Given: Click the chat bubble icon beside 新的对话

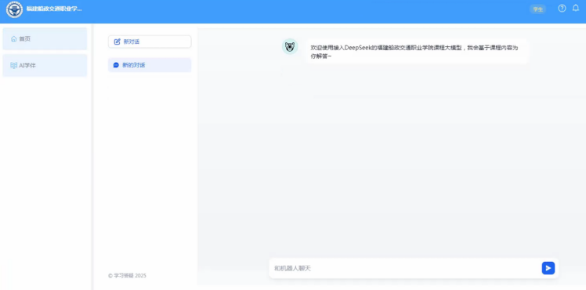Looking at the screenshot, I should click(116, 65).
